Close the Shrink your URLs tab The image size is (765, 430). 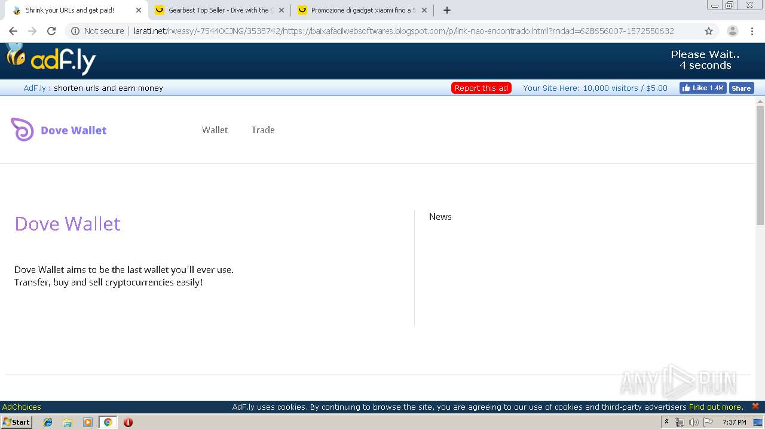(139, 10)
